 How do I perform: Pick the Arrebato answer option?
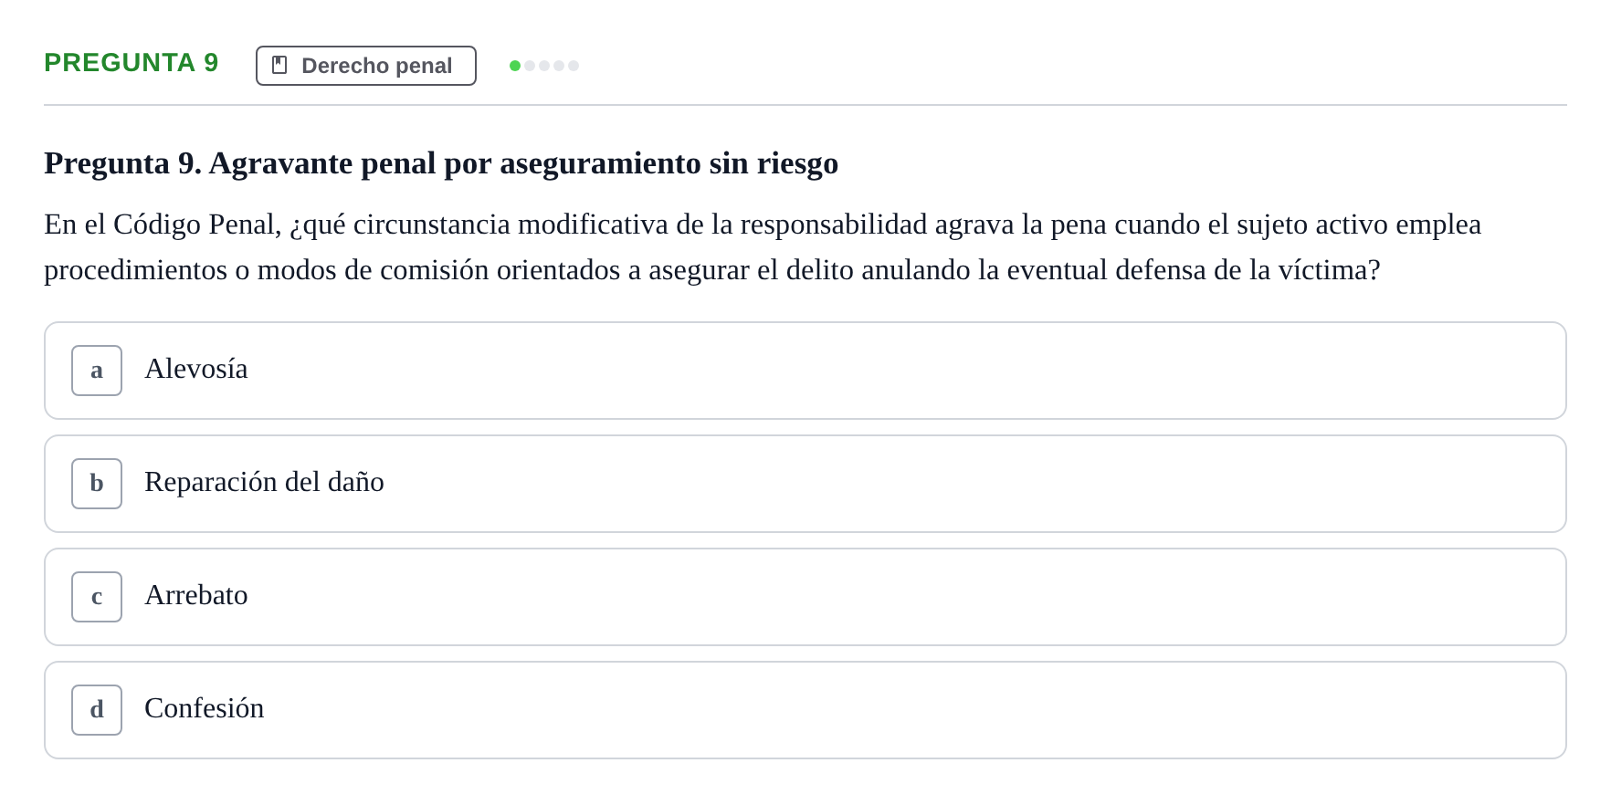pyautogui.click(x=805, y=597)
